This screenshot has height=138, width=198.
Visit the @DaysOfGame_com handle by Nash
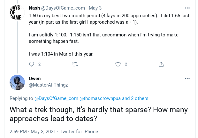click(x=63, y=8)
